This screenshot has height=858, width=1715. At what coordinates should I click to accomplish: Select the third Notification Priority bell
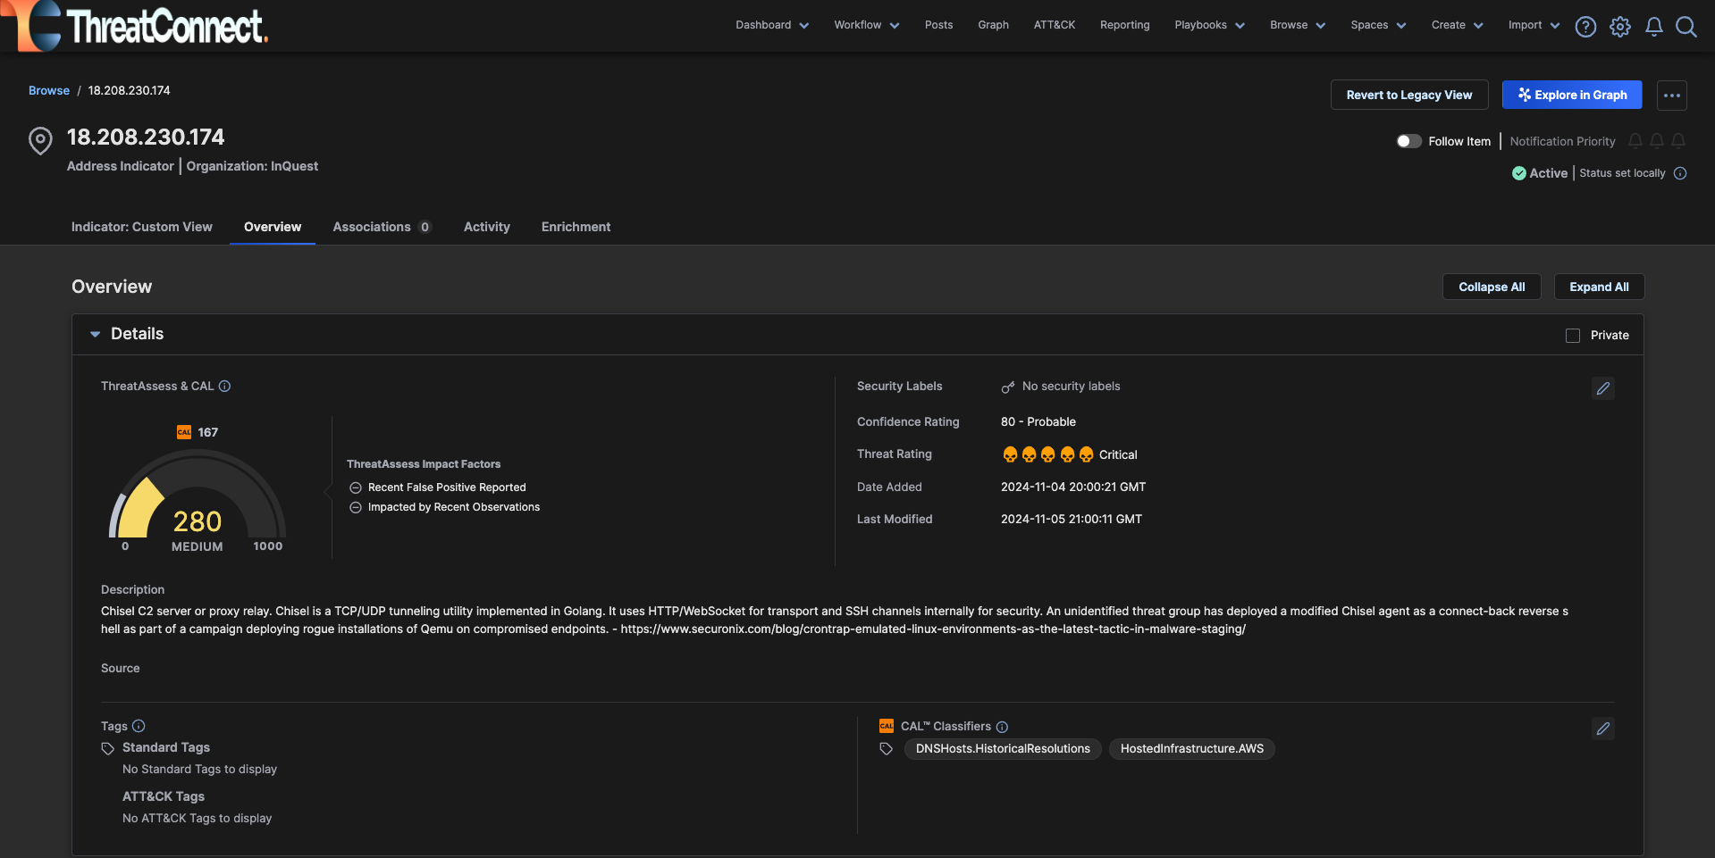click(1678, 141)
